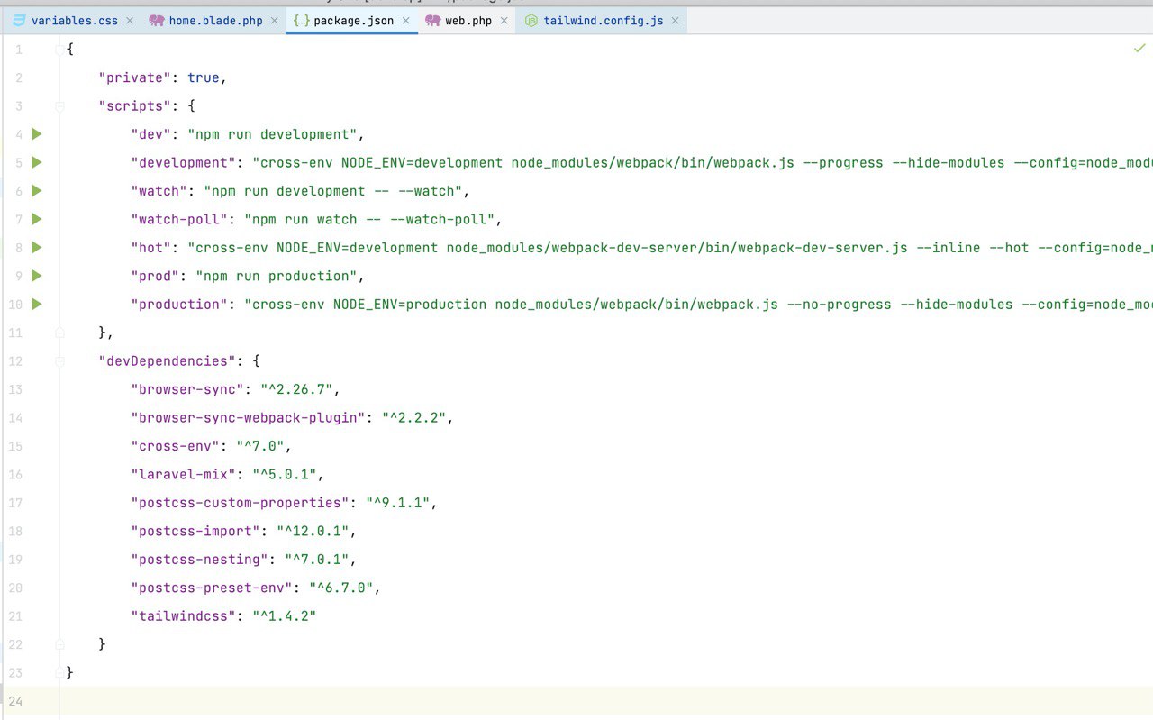Run the "development" script gutter icon
The width and height of the screenshot is (1153, 720).
coord(37,162)
